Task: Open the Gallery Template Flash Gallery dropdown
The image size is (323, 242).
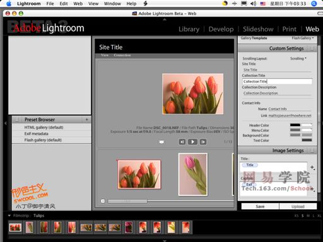Action: click(x=303, y=38)
